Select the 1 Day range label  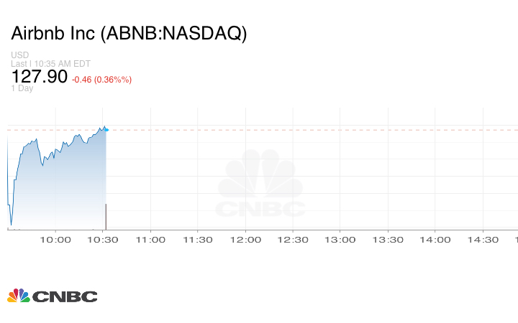22,89
